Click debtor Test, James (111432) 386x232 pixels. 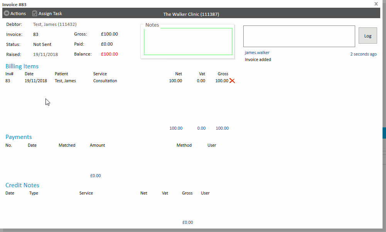click(55, 24)
